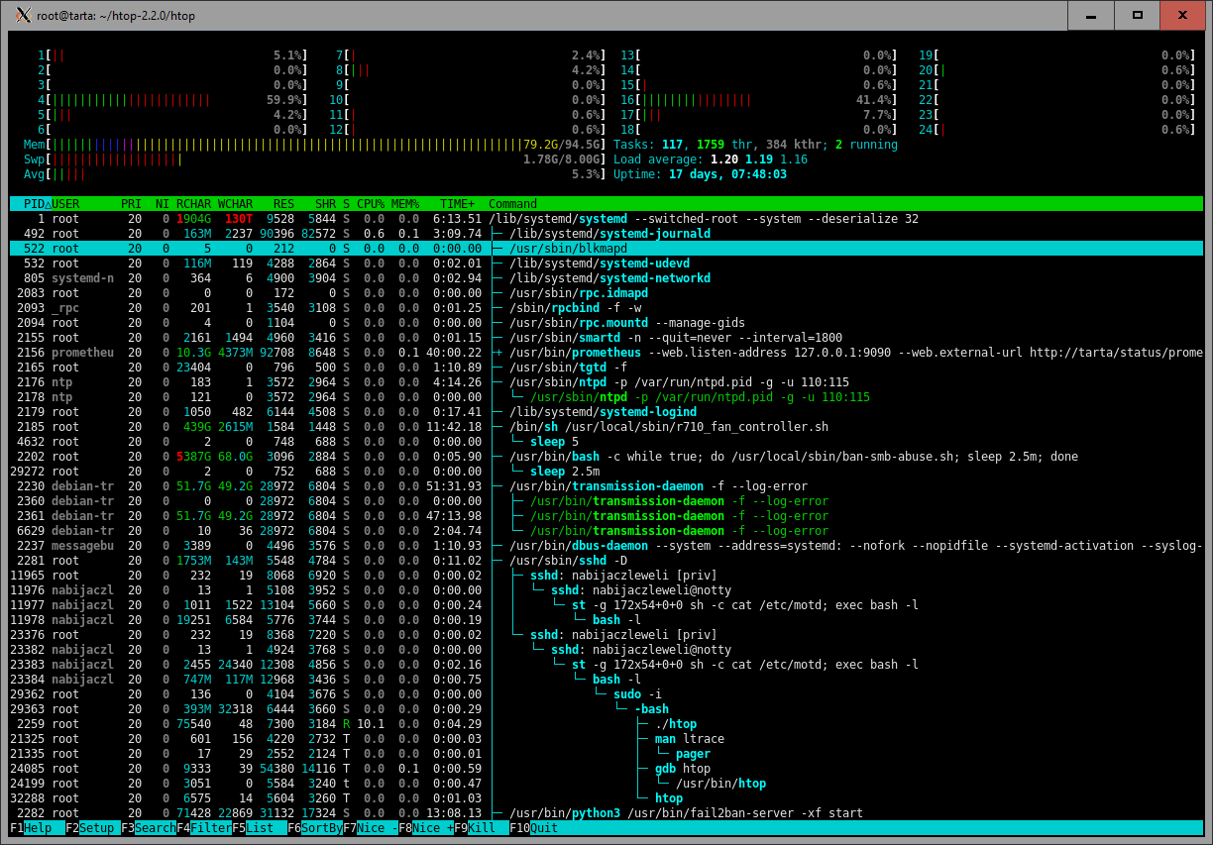Image resolution: width=1213 pixels, height=845 pixels.
Task: Sort processes by the MEM% column header
Action: click(x=406, y=204)
